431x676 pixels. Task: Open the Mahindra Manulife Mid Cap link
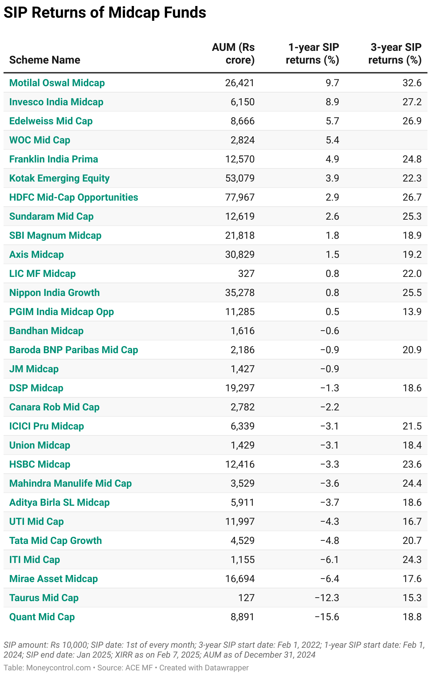pos(70,484)
